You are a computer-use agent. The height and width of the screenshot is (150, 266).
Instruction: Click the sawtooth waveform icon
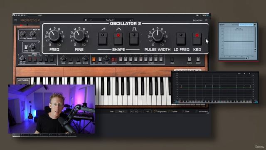[x=103, y=29]
